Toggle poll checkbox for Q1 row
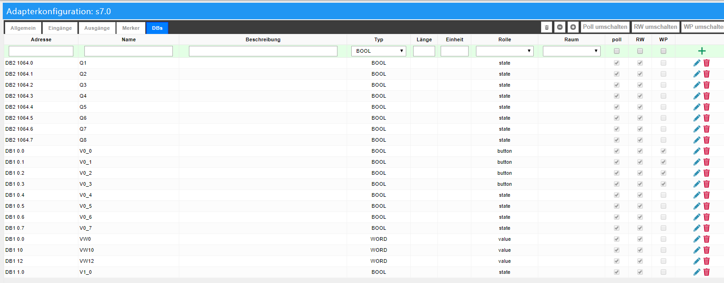Viewport: 724px width, 283px height. tap(617, 63)
